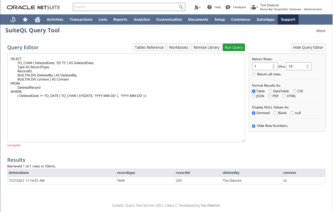
Task: Set NULL display to Dimmed
Action: pyautogui.click(x=254, y=113)
